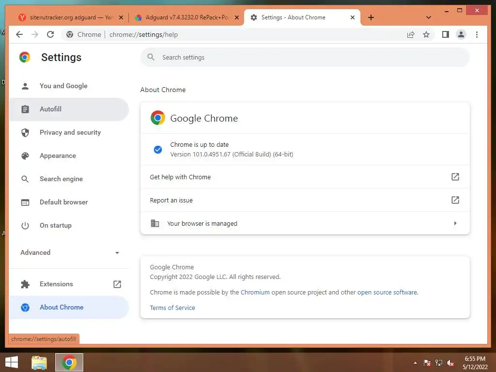Close the rutracker.org adguard tab
Viewport: 496px width, 372px height.
click(121, 17)
